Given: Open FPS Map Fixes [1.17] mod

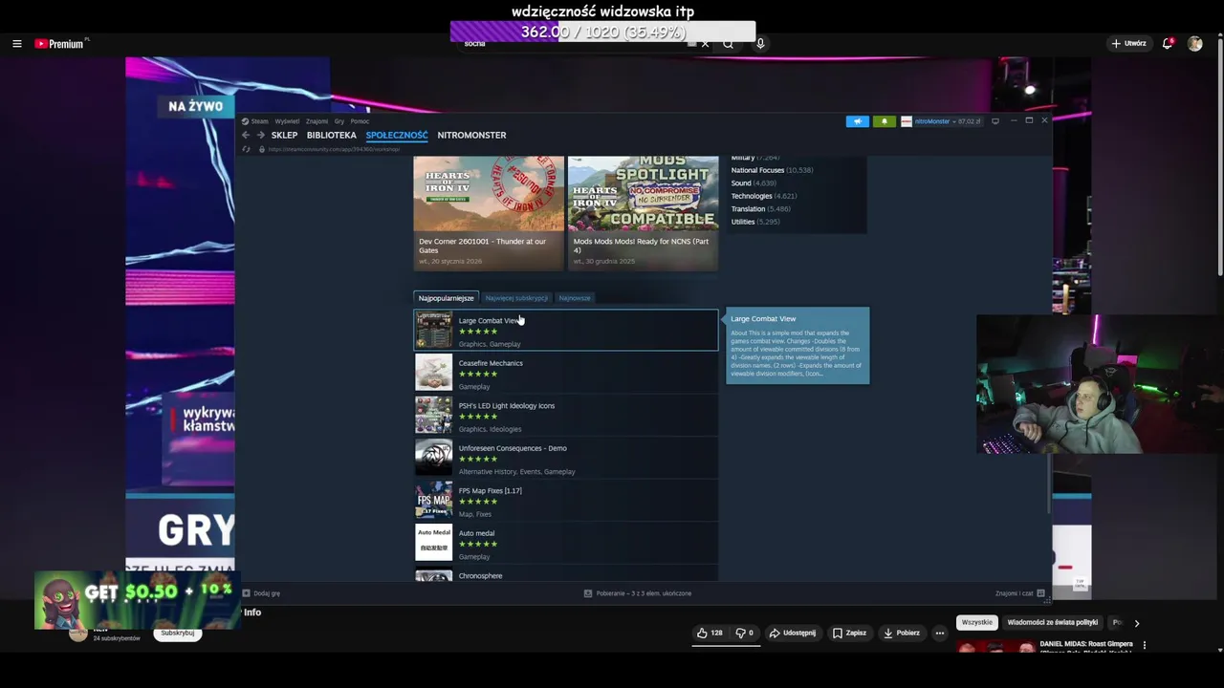Looking at the screenshot, I should (x=566, y=500).
